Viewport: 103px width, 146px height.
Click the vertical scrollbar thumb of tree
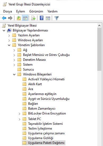(x=99, y=49)
